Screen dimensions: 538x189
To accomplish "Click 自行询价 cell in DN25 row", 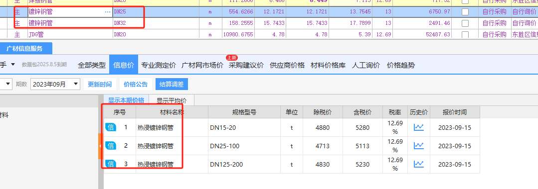I will tap(524, 12).
